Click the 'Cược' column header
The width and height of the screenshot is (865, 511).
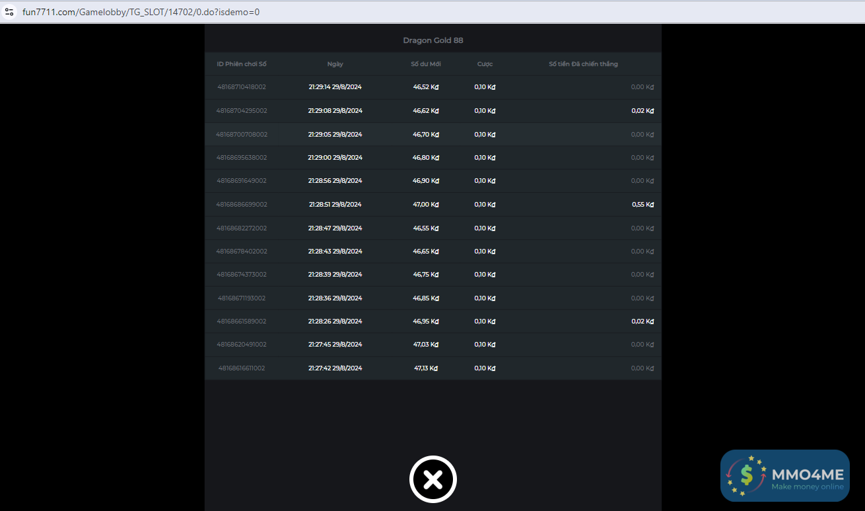pos(485,64)
